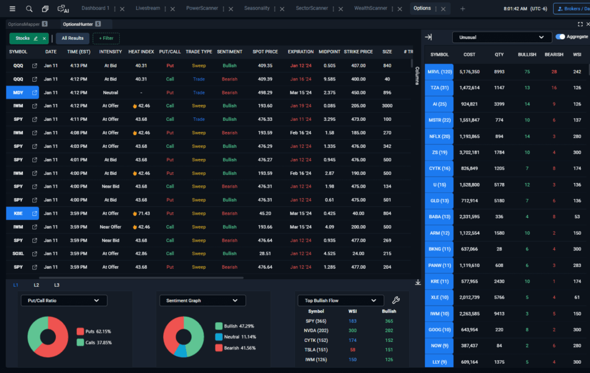Click the Sentiment donut chart
This screenshot has height=373, width=590.
[183, 337]
